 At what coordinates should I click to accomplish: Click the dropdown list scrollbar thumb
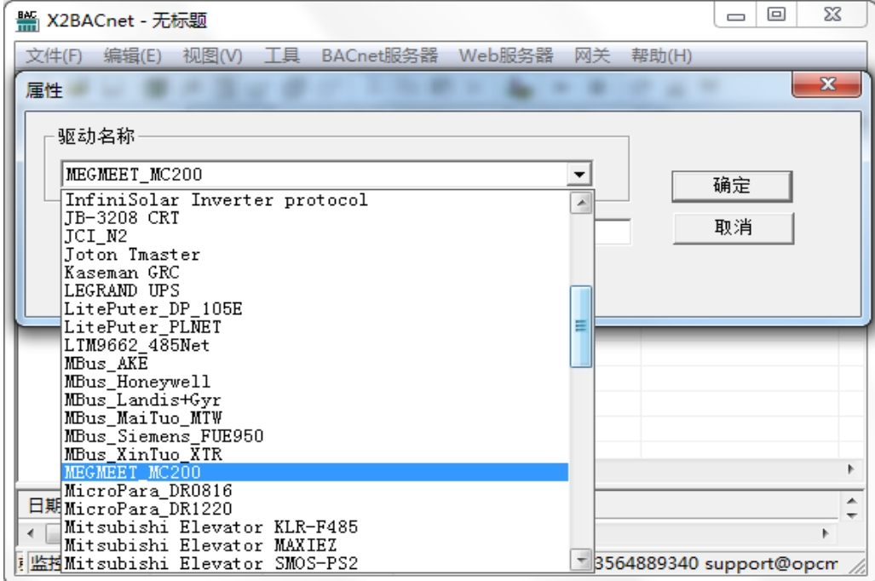(581, 326)
